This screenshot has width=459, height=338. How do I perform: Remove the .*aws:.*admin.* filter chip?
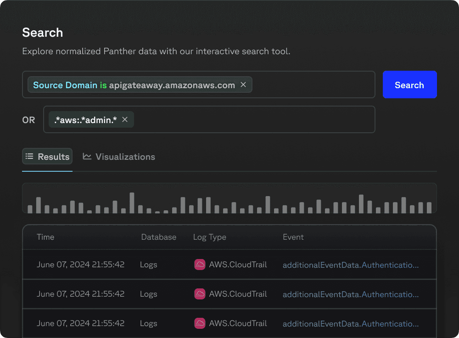tap(125, 119)
